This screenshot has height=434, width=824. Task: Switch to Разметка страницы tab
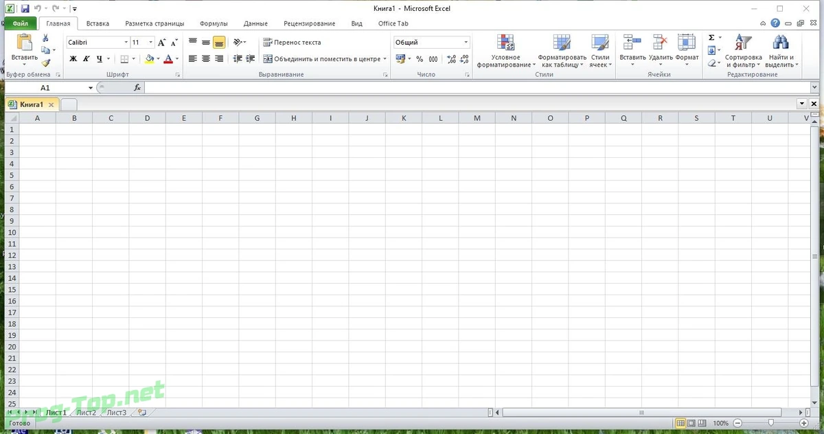(154, 23)
